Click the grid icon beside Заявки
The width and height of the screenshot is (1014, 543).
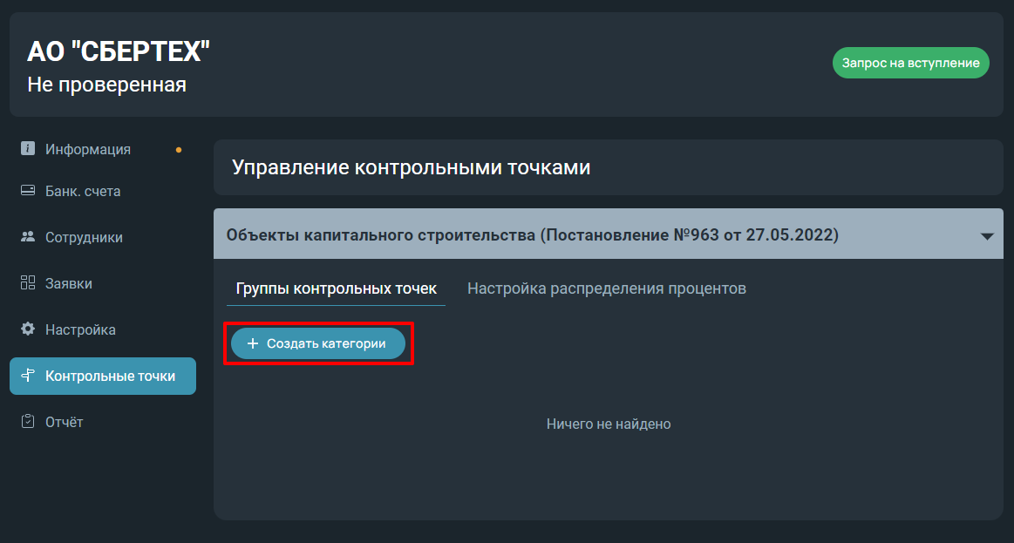click(28, 282)
